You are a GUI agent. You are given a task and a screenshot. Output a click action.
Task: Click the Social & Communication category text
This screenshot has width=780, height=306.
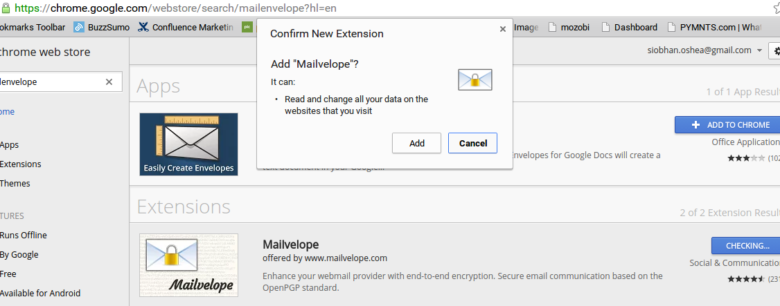(x=734, y=263)
